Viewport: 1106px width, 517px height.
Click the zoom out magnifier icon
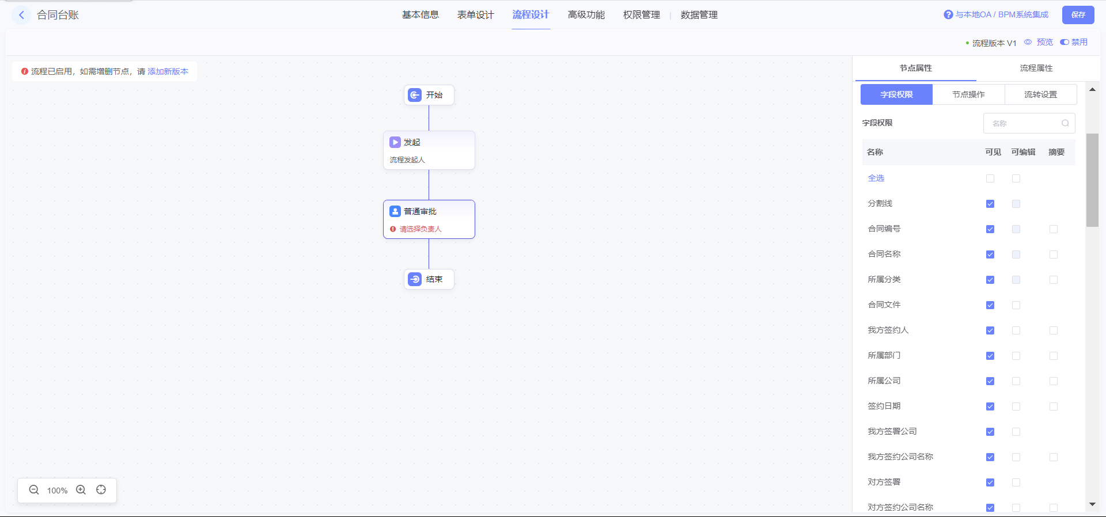[x=34, y=490]
